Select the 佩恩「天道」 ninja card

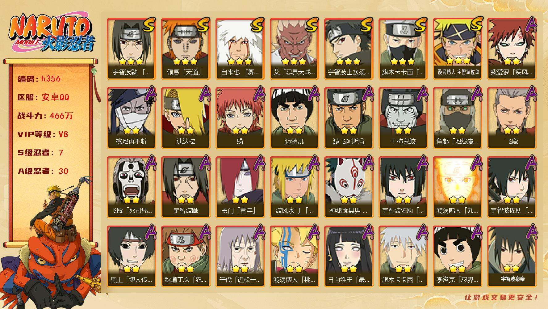click(186, 49)
